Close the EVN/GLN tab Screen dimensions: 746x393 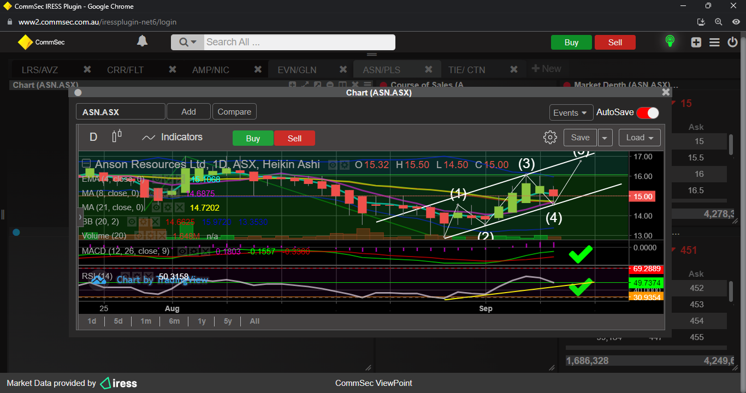click(343, 69)
